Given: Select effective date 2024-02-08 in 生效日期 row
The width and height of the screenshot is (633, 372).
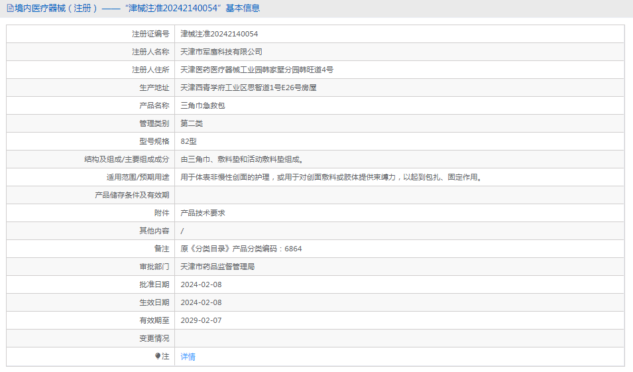Looking at the screenshot, I should (x=201, y=302).
